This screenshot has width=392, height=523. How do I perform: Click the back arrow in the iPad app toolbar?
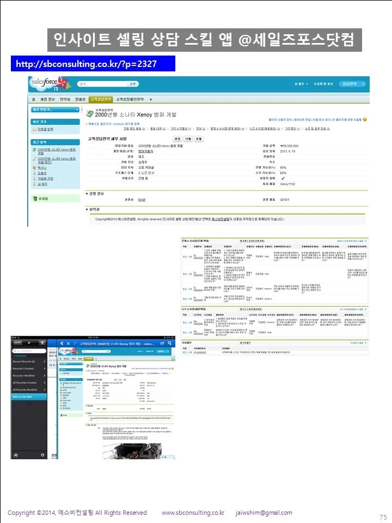(62, 343)
